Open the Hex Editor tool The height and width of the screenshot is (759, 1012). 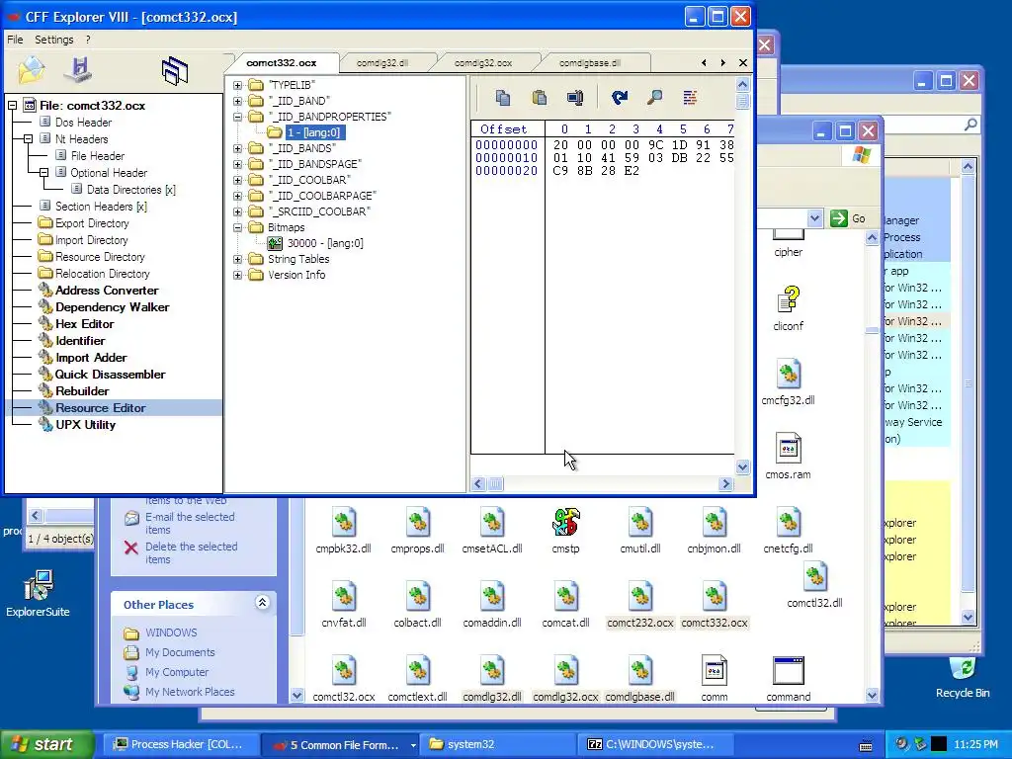[x=85, y=324]
